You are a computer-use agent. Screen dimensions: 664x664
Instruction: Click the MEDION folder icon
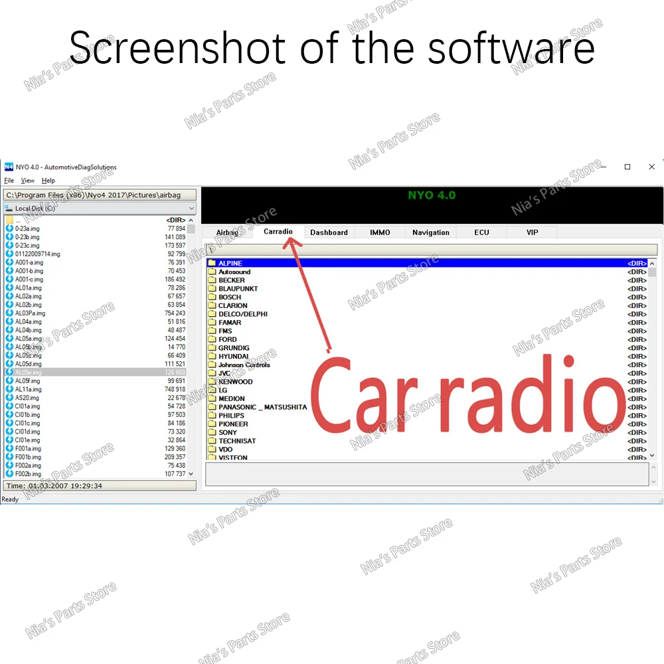(212, 398)
